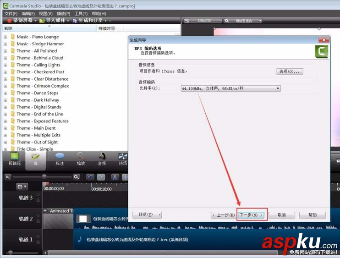Click the timeline undo icon

pos(90,177)
